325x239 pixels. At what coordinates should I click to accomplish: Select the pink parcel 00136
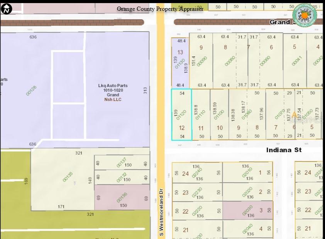click(122, 197)
